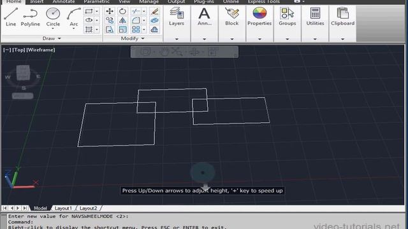This screenshot has width=408, height=229.
Task: Expand the Modify panel
Action: (133, 38)
